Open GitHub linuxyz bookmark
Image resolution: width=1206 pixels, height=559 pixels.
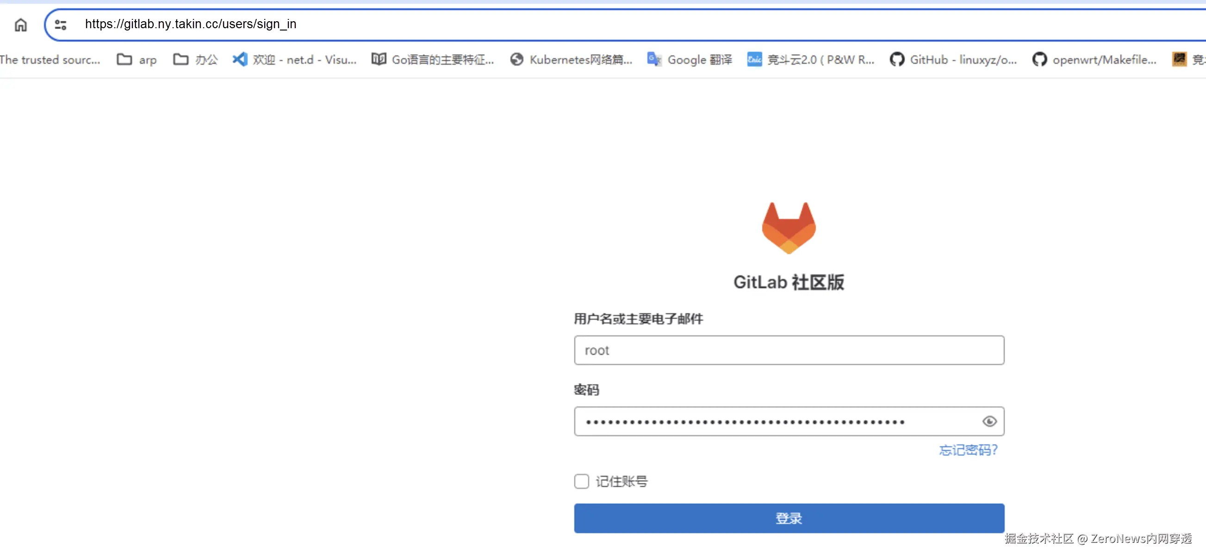coord(953,60)
